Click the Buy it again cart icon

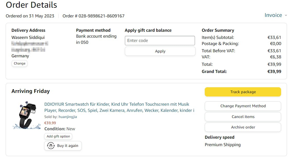[x=51, y=146]
